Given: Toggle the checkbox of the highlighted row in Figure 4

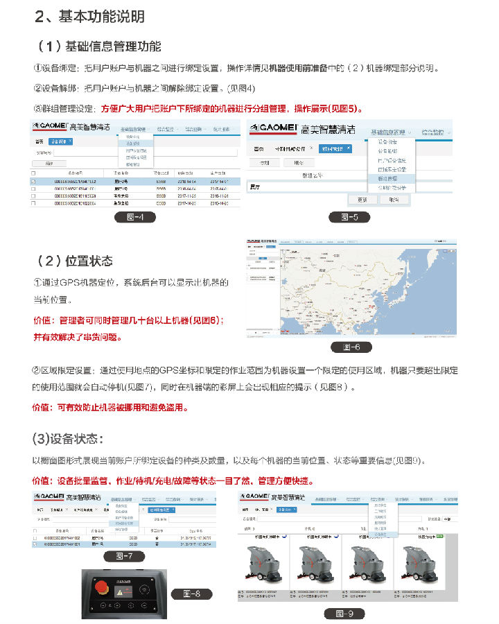Looking at the screenshot, I should coord(33,180).
